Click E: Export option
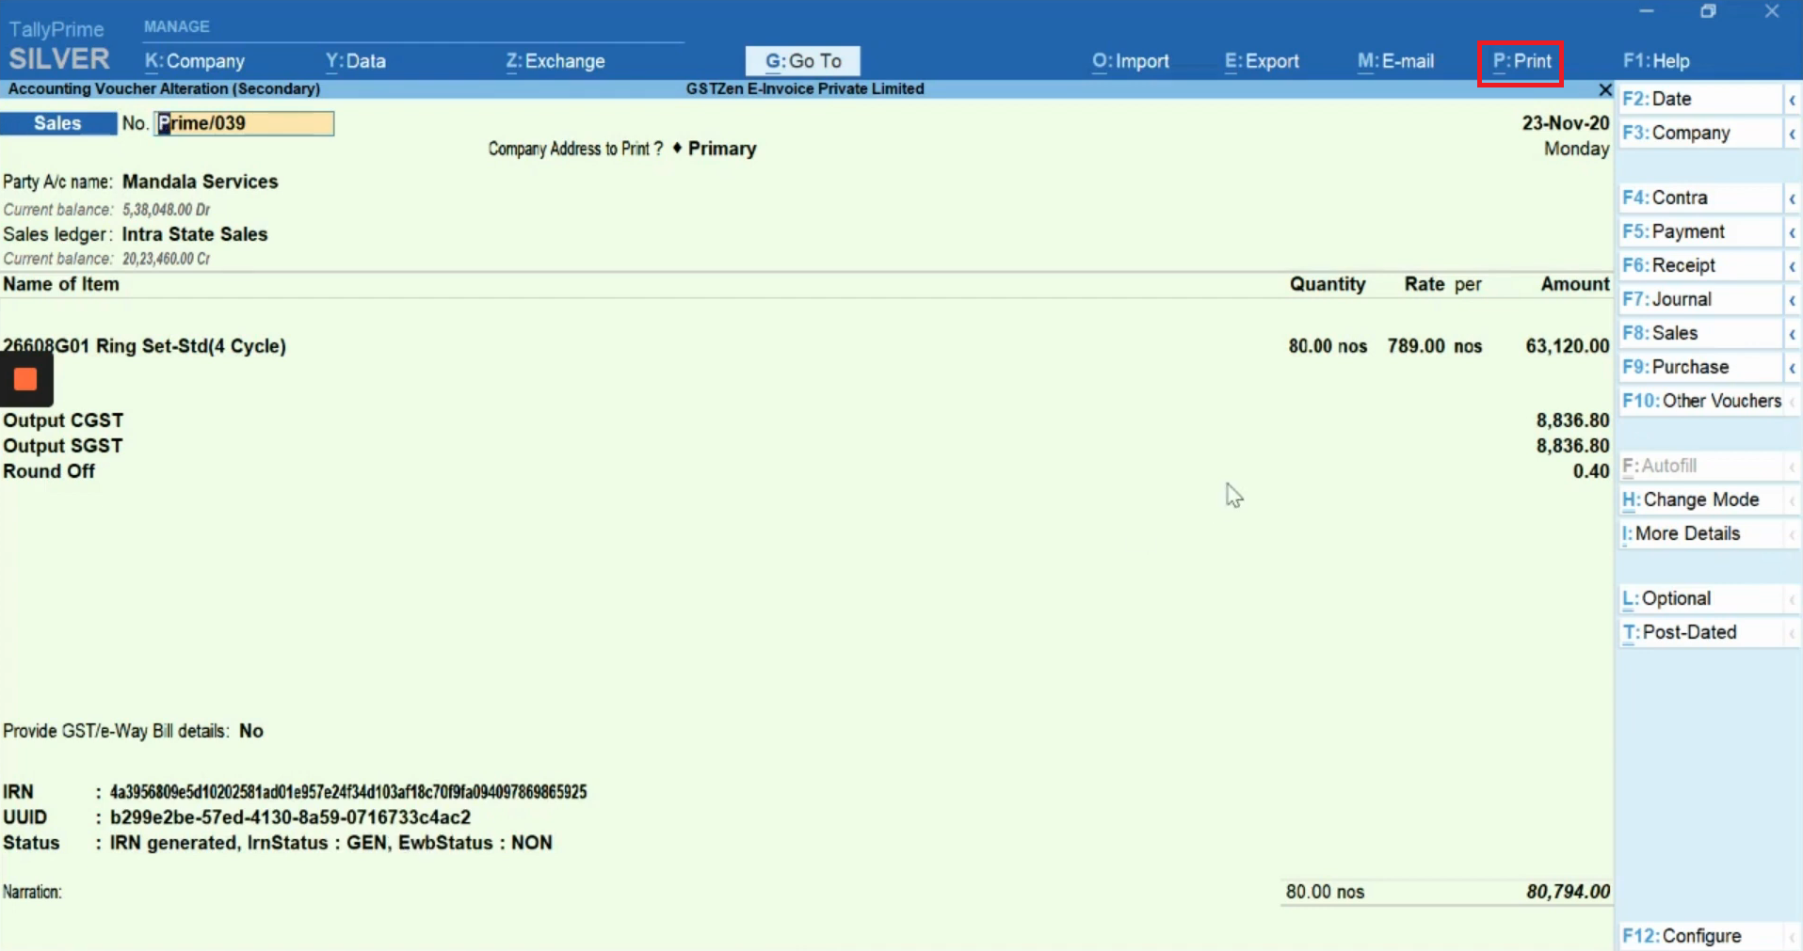This screenshot has height=951, width=1803. [1261, 60]
